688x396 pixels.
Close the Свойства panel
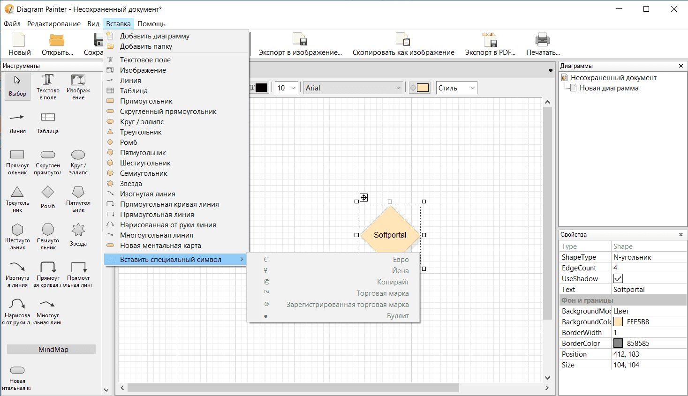(681, 234)
